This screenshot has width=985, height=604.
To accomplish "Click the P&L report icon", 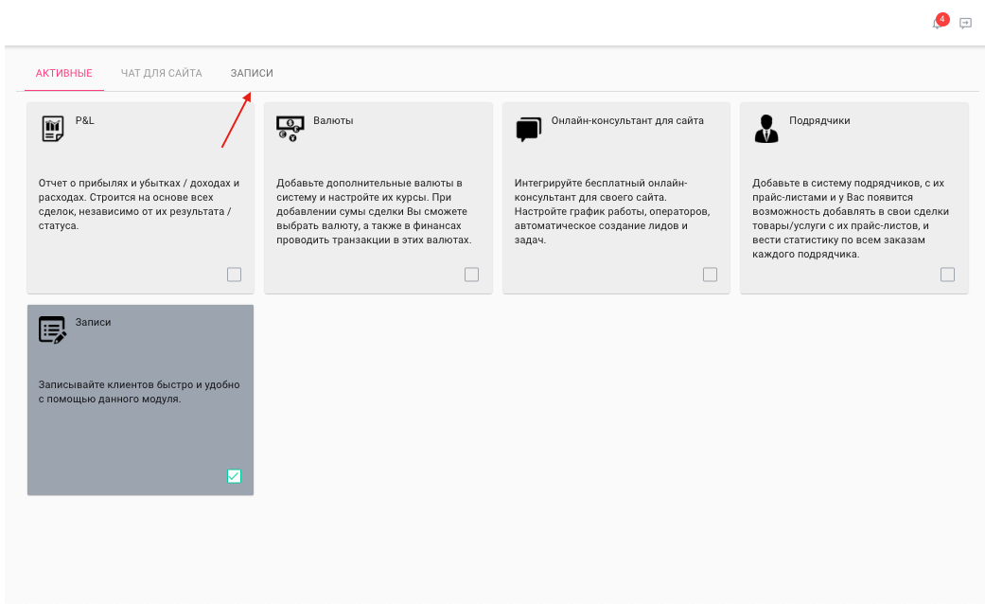I will click(x=53, y=129).
